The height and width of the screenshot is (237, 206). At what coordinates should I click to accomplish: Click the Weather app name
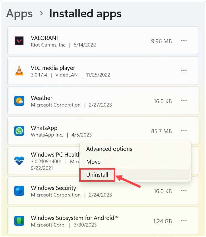pos(42,98)
